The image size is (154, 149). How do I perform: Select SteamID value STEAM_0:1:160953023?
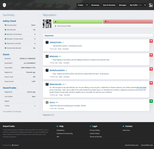click(27, 58)
